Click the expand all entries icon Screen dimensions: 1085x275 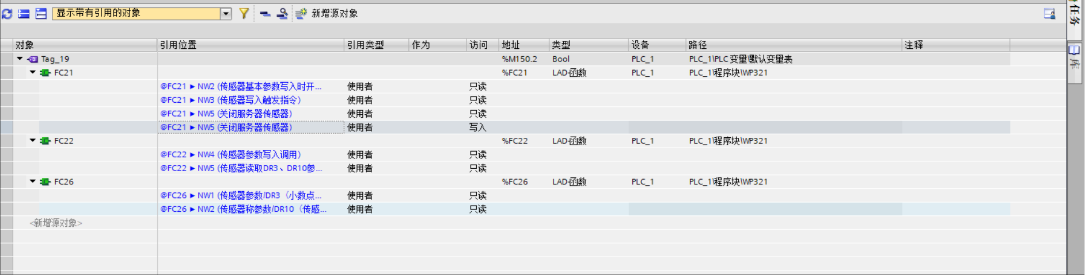click(x=41, y=13)
